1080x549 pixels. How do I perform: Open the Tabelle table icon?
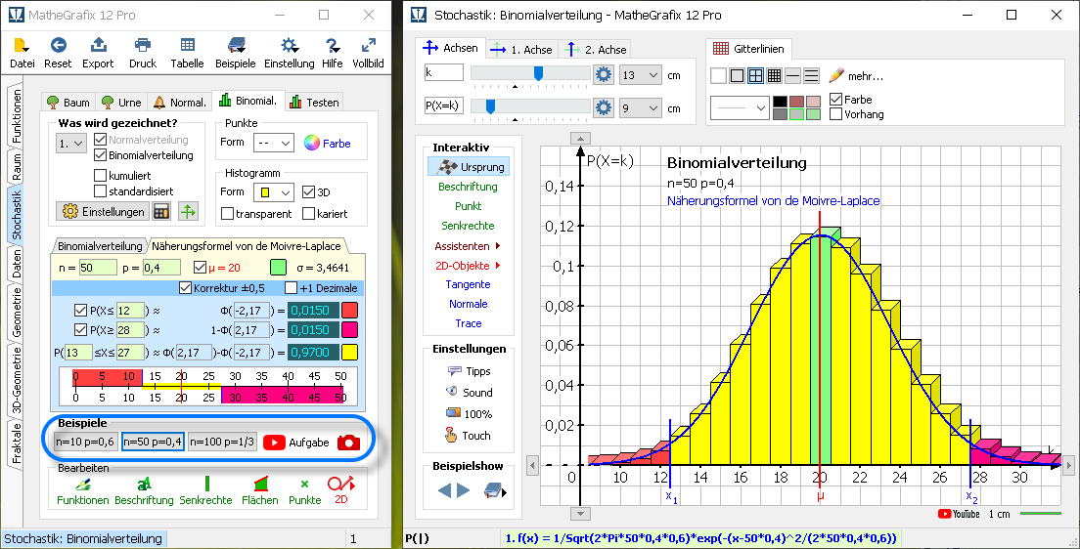(x=188, y=45)
